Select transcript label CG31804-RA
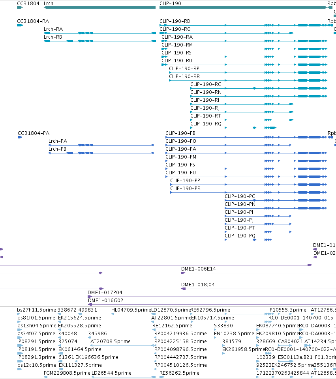 click(x=33, y=21)
